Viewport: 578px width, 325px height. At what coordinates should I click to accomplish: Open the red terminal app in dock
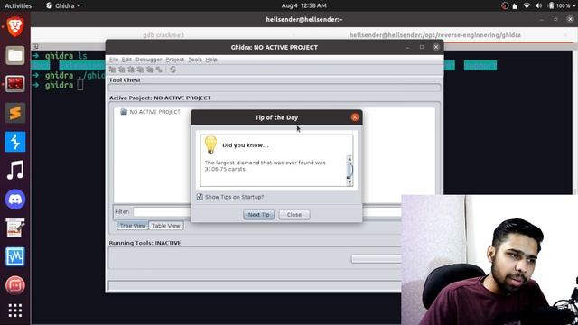click(x=15, y=84)
